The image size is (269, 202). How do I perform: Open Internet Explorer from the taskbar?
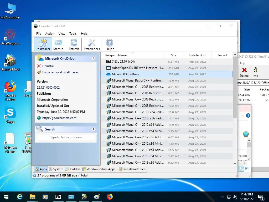coord(19,197)
